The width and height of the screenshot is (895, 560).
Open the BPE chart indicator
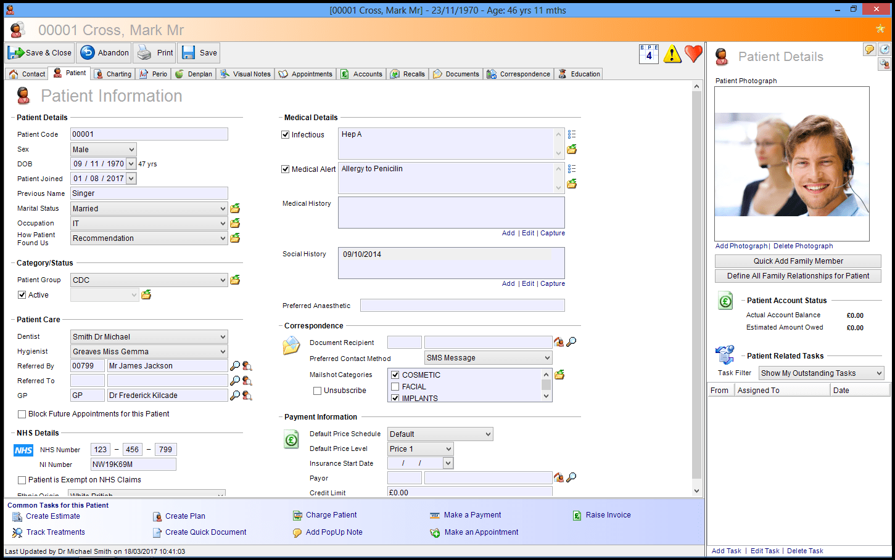(x=648, y=54)
